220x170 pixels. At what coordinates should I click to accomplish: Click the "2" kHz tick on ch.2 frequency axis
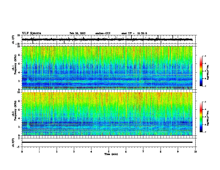point(19,127)
